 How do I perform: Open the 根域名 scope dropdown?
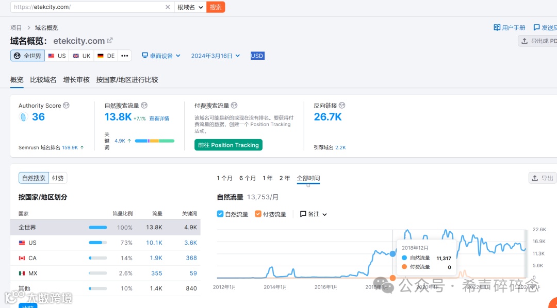tap(190, 7)
